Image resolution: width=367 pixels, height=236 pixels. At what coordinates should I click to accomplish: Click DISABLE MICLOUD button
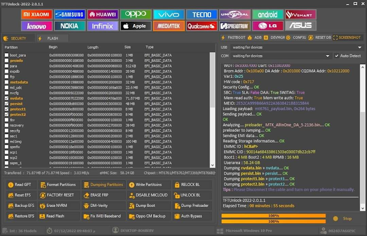click(149, 195)
